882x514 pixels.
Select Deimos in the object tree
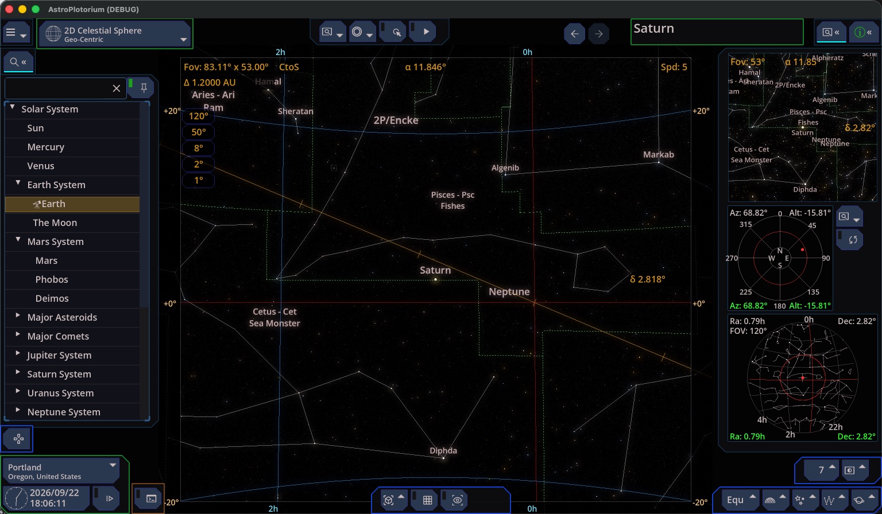pyautogui.click(x=72, y=298)
